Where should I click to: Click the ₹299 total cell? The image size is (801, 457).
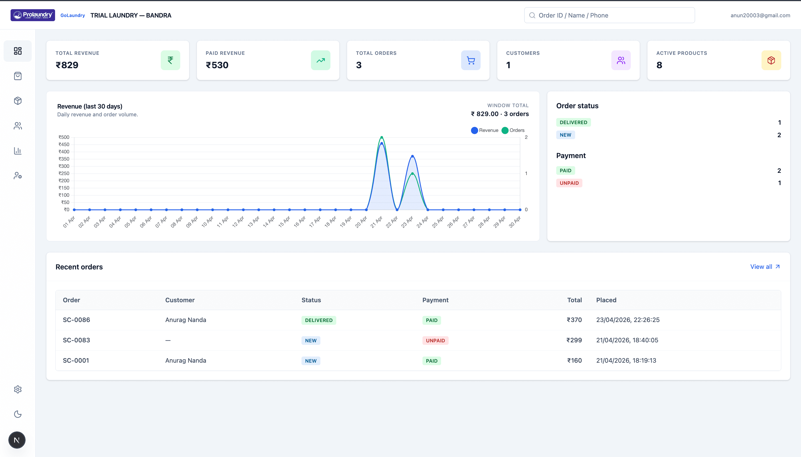point(574,340)
